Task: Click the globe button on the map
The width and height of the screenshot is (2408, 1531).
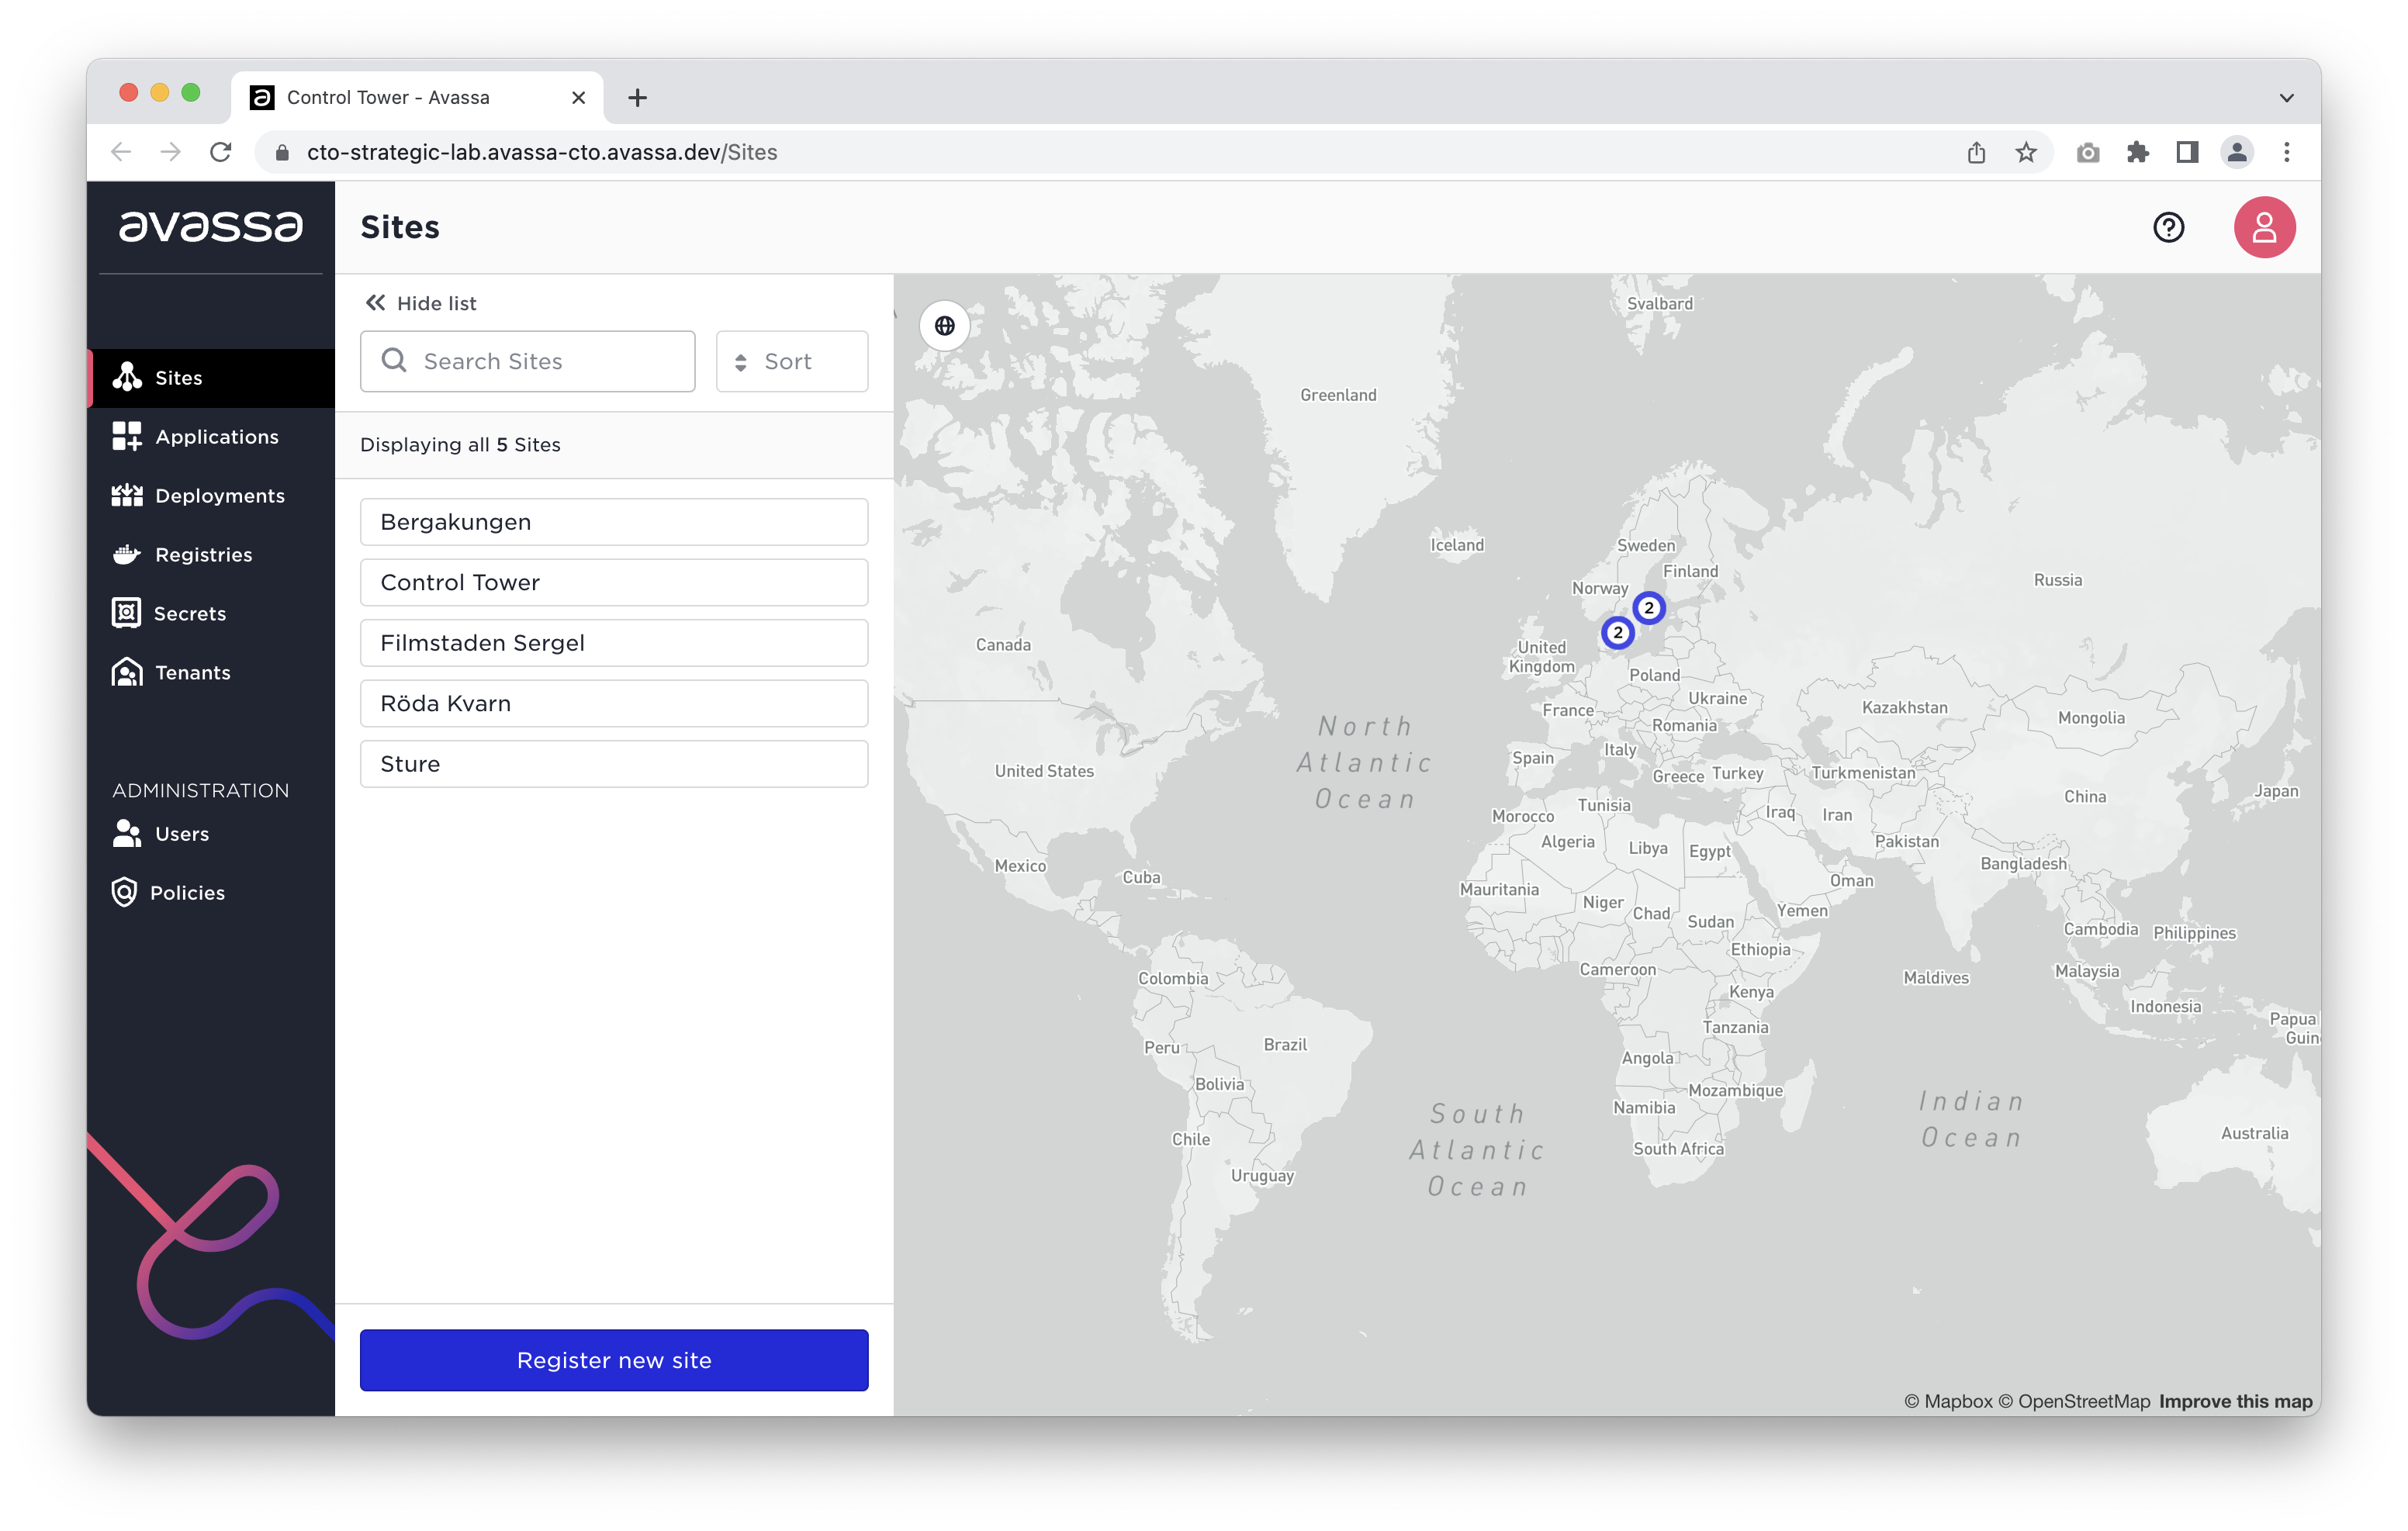Action: [943, 325]
